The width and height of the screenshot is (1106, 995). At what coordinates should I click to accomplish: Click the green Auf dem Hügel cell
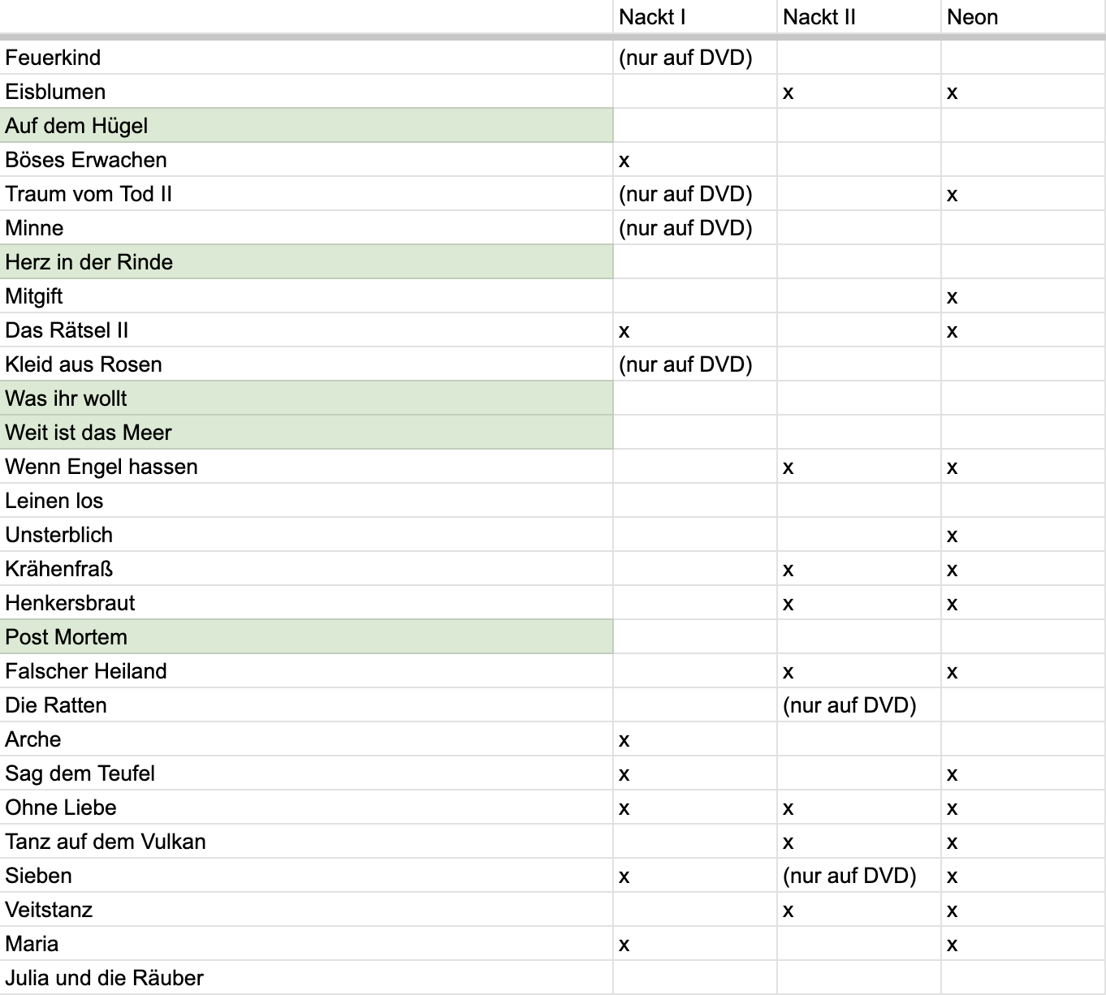tap(306, 126)
